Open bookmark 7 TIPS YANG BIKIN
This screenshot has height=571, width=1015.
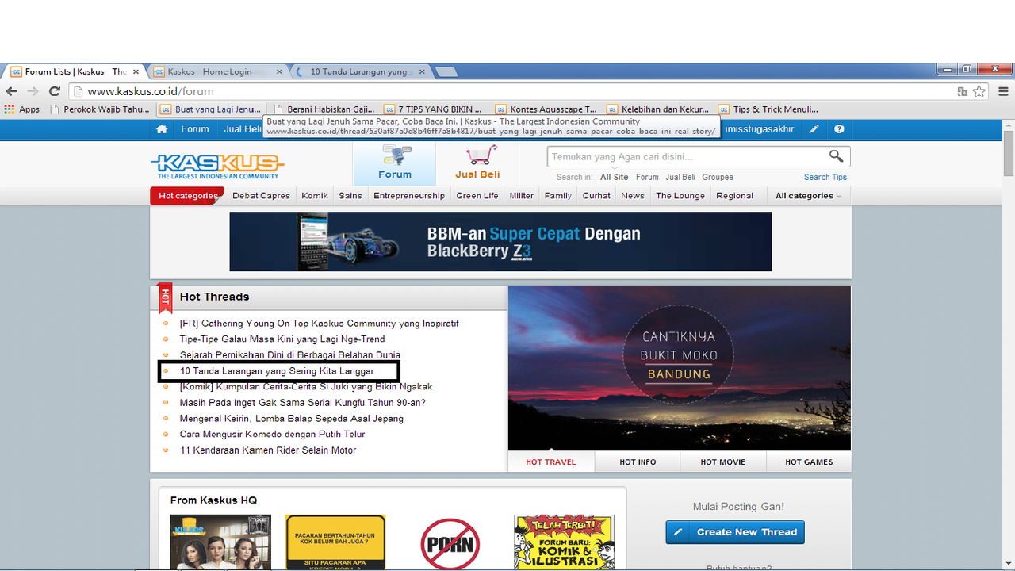434,109
